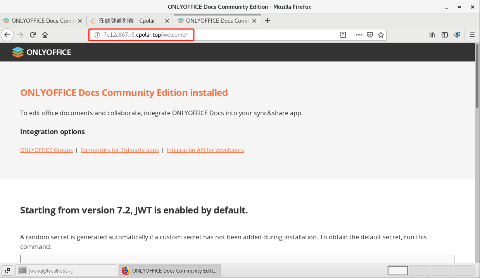Switch to the Cpolar tunnel list tab
The height and width of the screenshot is (278, 480).
pos(126,21)
